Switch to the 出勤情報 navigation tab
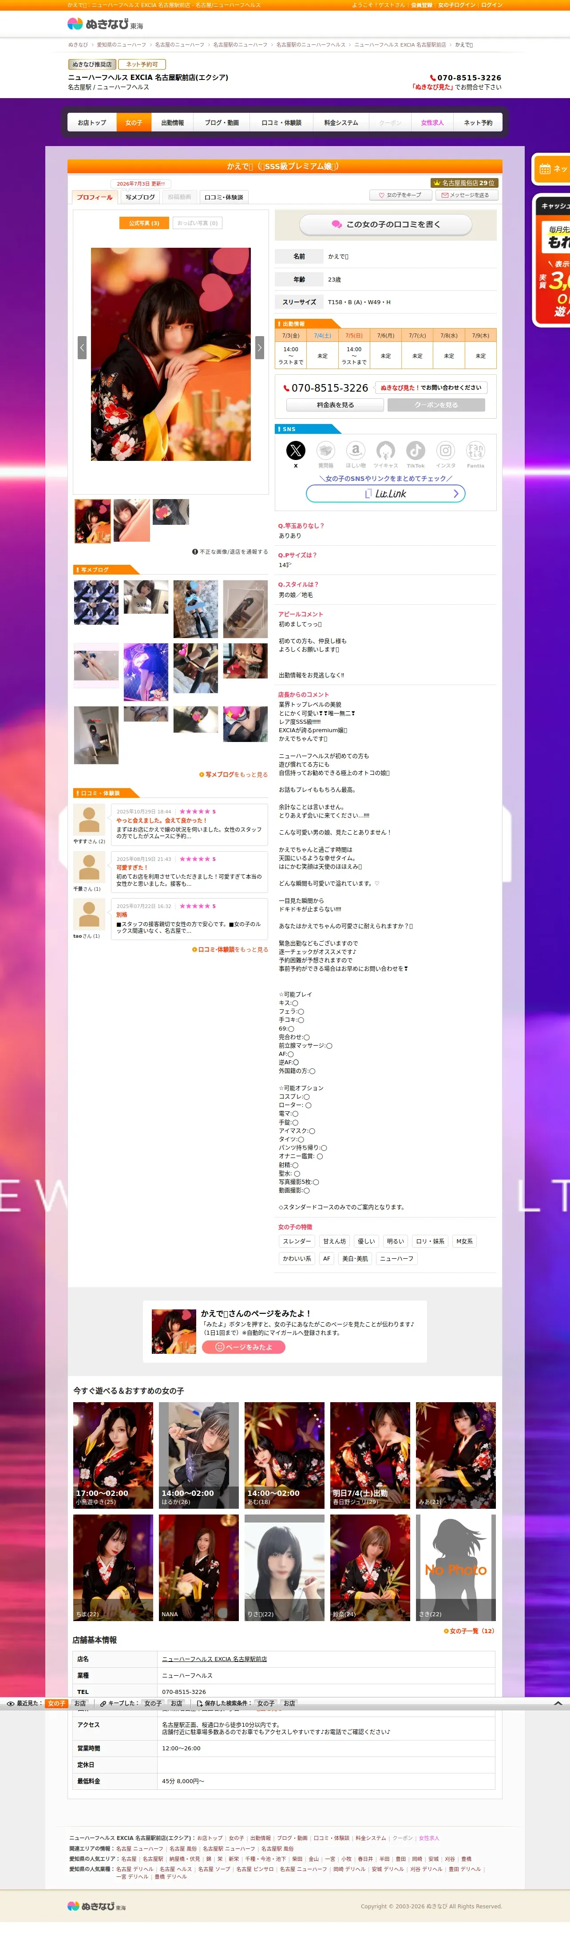 [173, 123]
